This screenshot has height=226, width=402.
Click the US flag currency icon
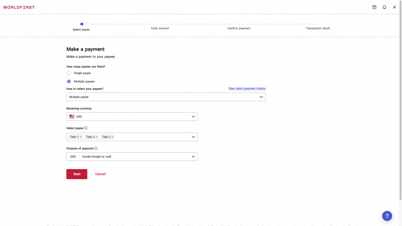pos(72,117)
